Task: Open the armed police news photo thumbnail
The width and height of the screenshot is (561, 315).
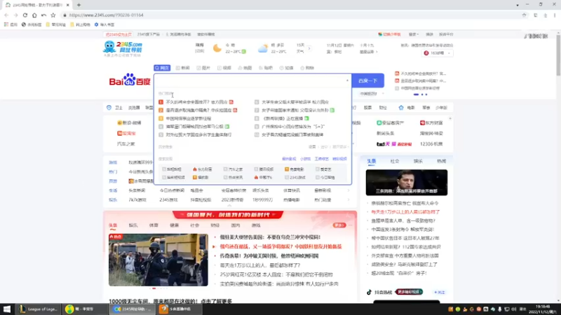Action: coord(158,260)
